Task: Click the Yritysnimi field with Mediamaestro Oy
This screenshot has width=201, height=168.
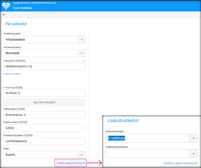Action: (x=44, y=66)
